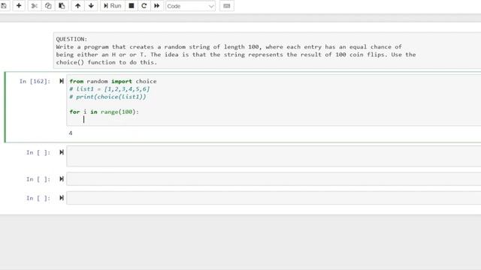Restart the kernel with circular arrow
Image resolution: width=481 pixels, height=270 pixels.
coord(144,6)
